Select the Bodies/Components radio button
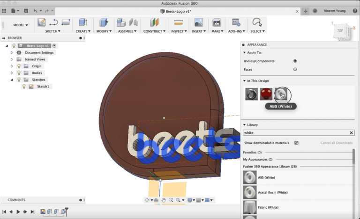360x219 pixels. pyautogui.click(x=295, y=61)
